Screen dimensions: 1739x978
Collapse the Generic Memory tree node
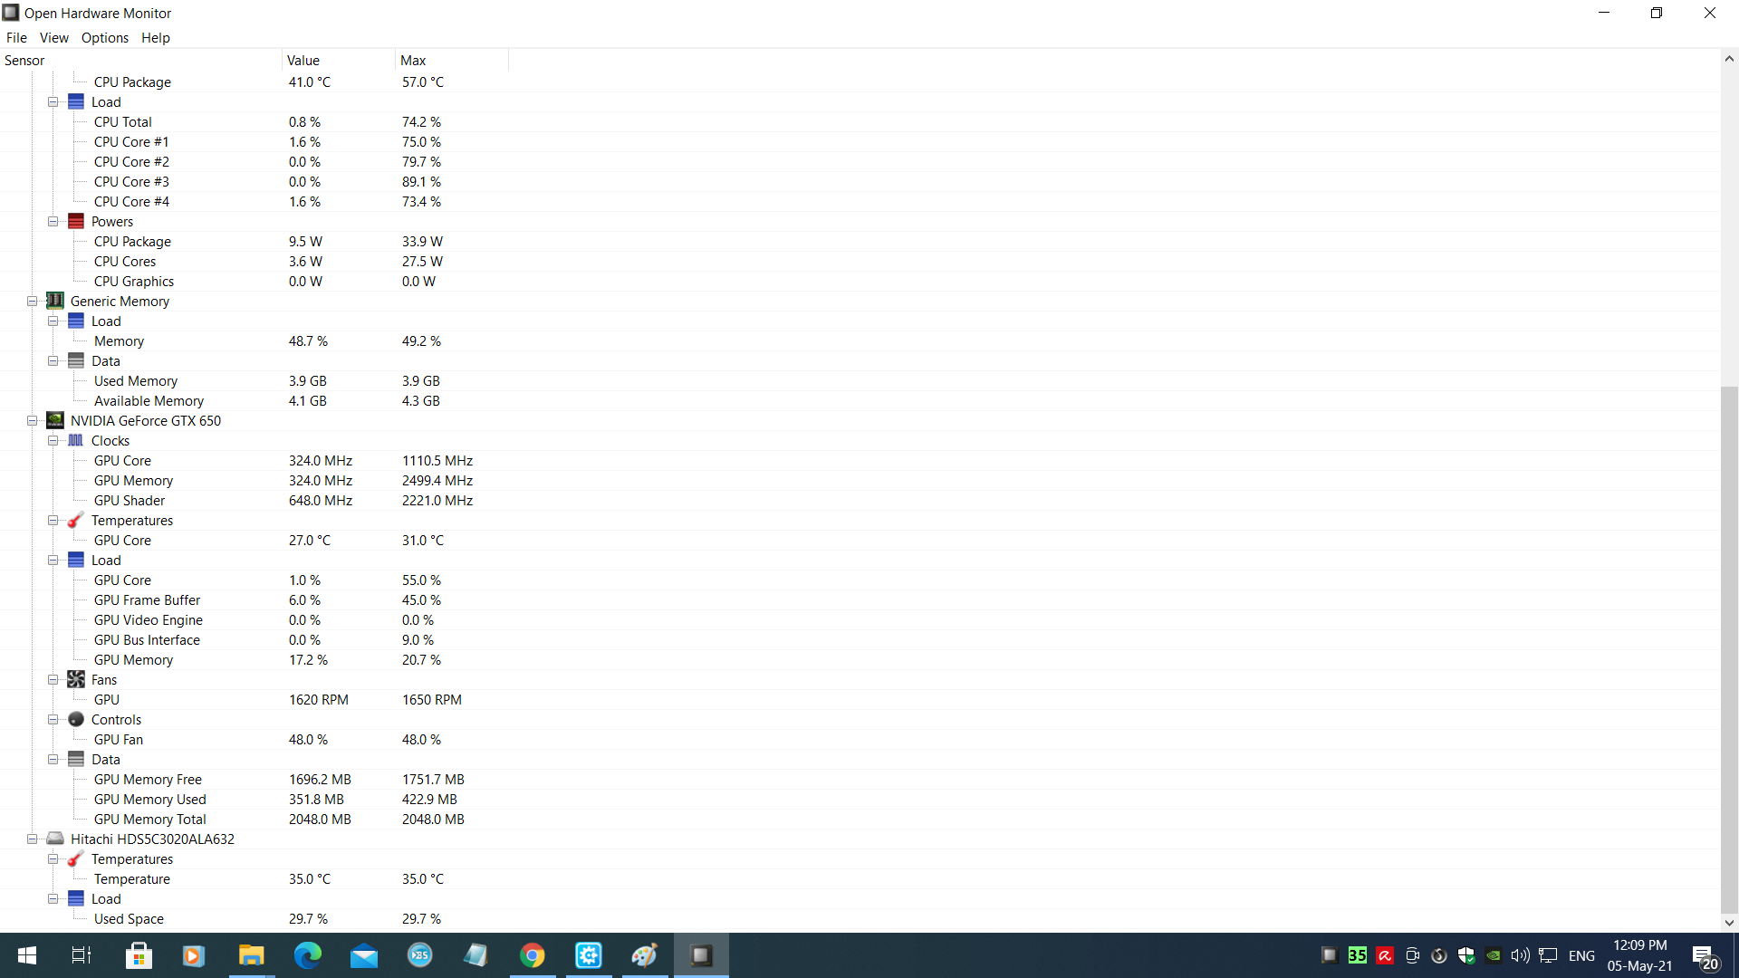[x=32, y=301]
